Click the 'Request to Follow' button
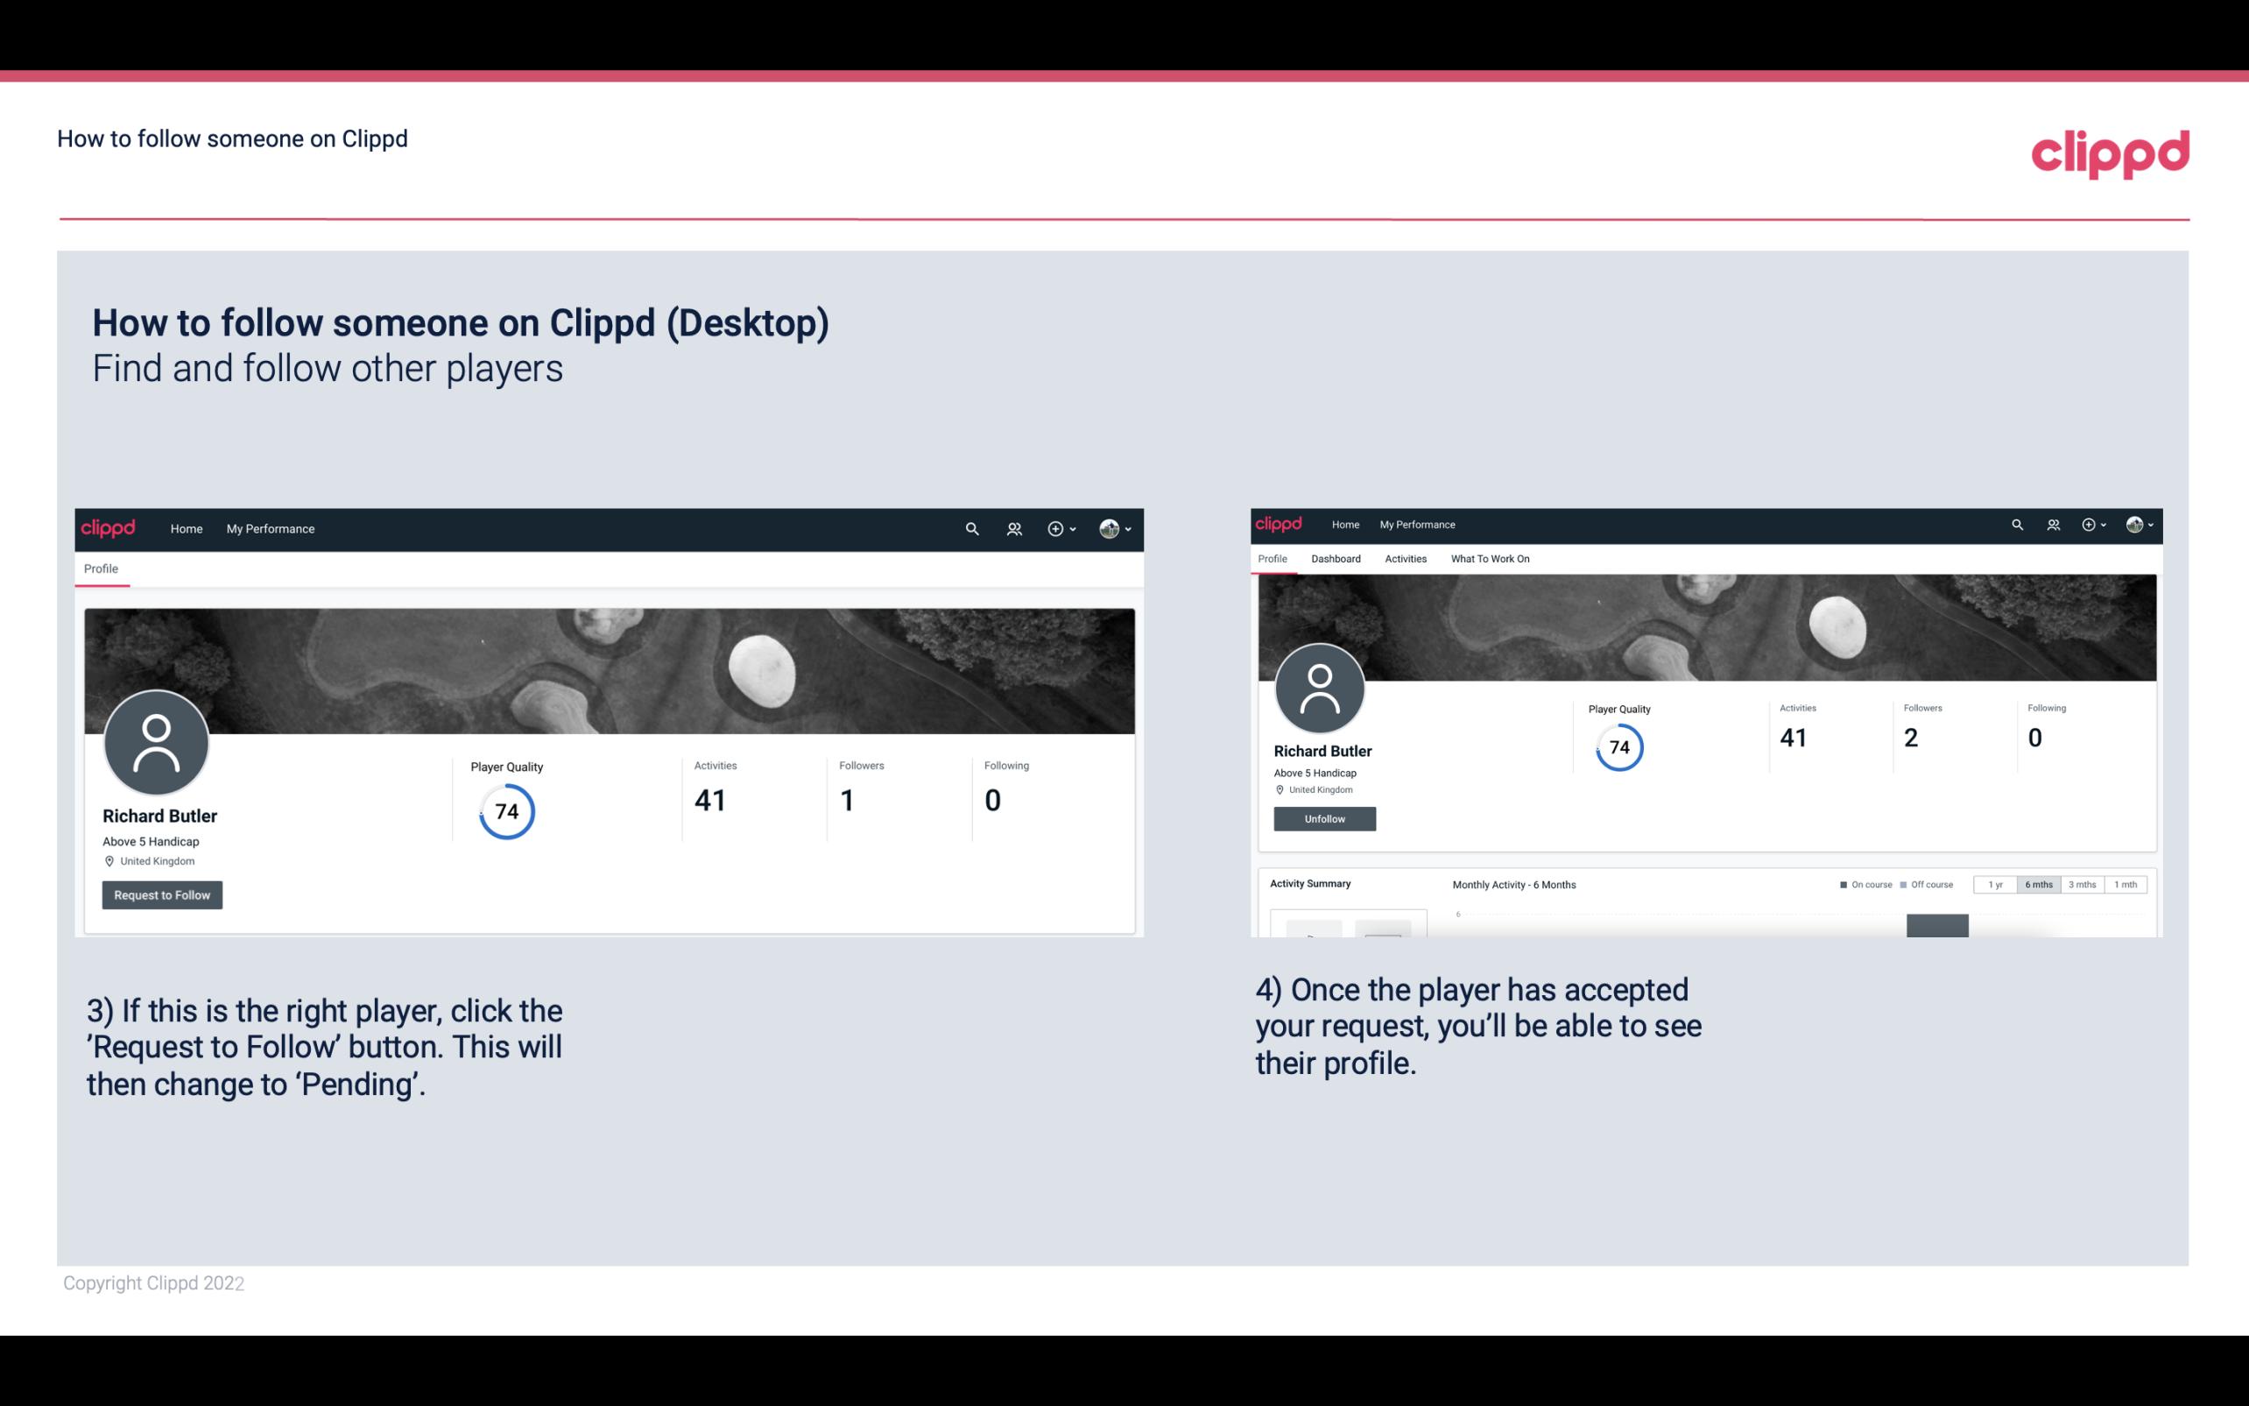Viewport: 2249px width, 1406px height. tap(162, 894)
